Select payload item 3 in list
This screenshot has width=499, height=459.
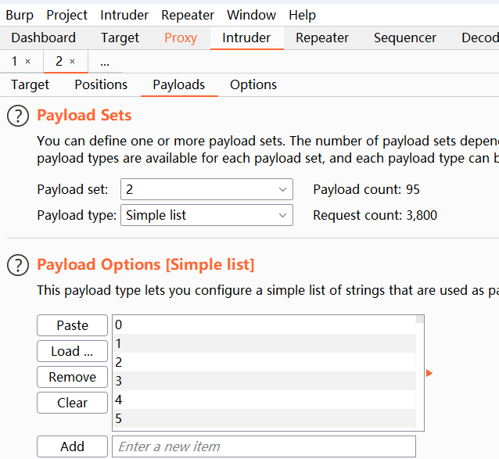(264, 381)
